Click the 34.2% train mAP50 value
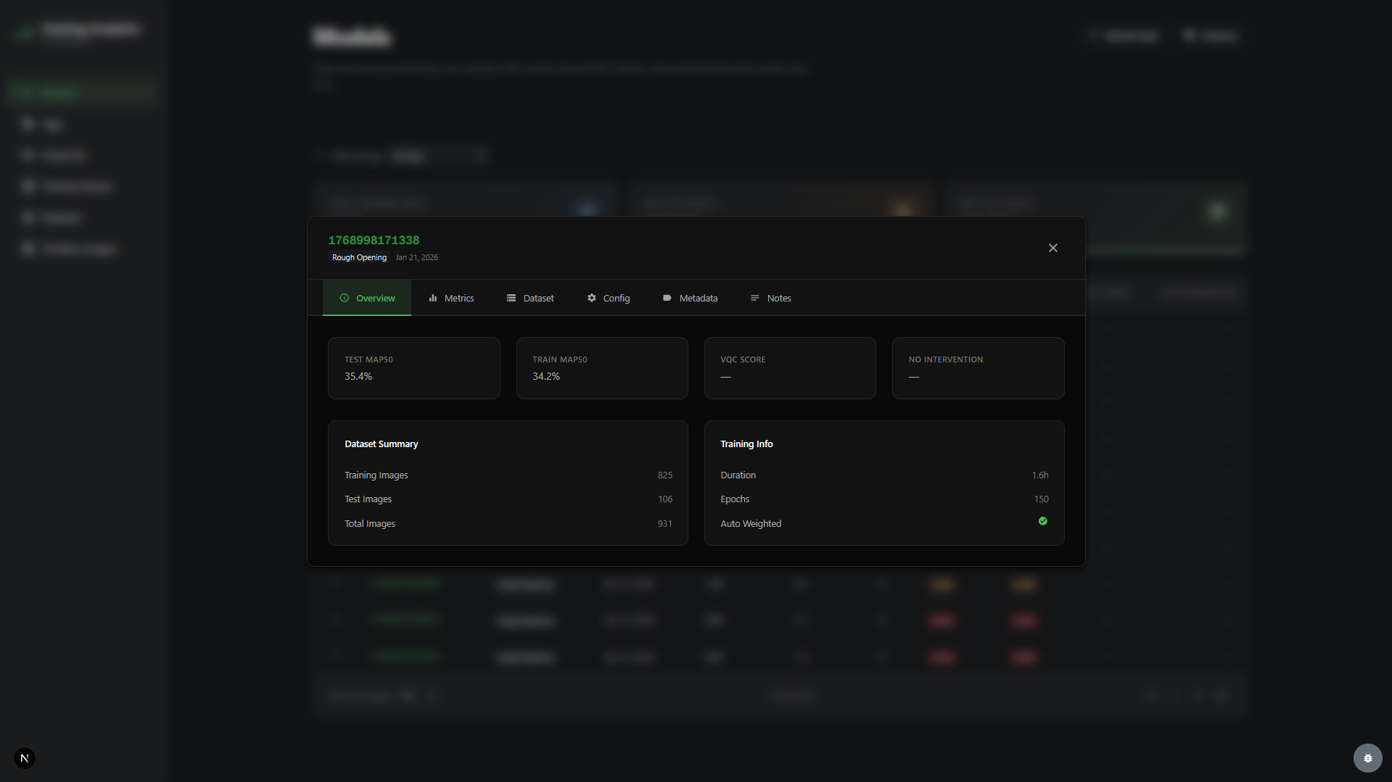1392x782 pixels. coord(546,376)
